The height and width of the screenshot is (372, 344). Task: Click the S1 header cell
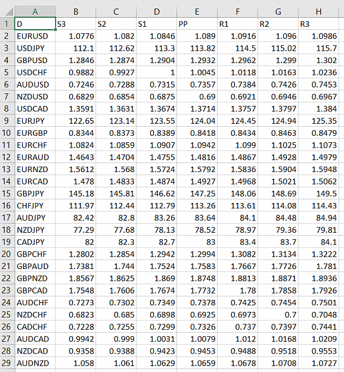[157, 24]
